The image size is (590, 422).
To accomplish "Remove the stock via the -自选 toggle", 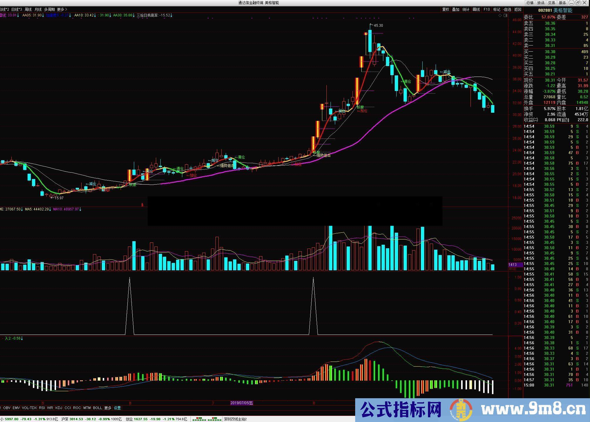I will 507,9.
